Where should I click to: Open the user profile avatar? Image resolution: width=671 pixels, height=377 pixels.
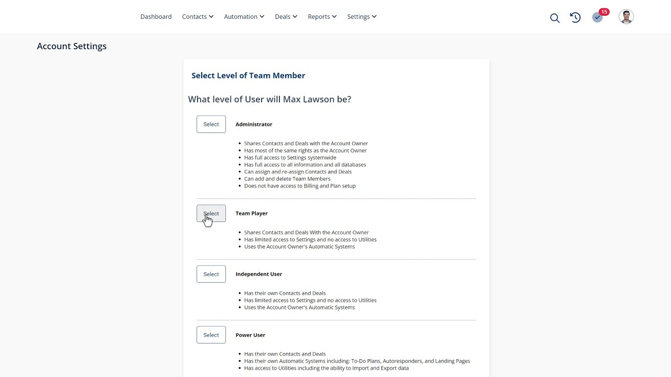[x=626, y=17]
